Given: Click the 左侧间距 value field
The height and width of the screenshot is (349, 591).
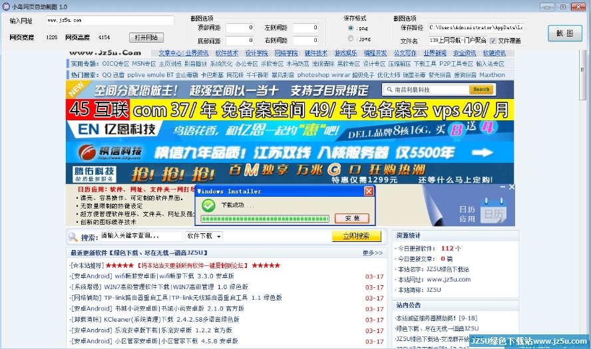Looking at the screenshot, I should point(306,28).
